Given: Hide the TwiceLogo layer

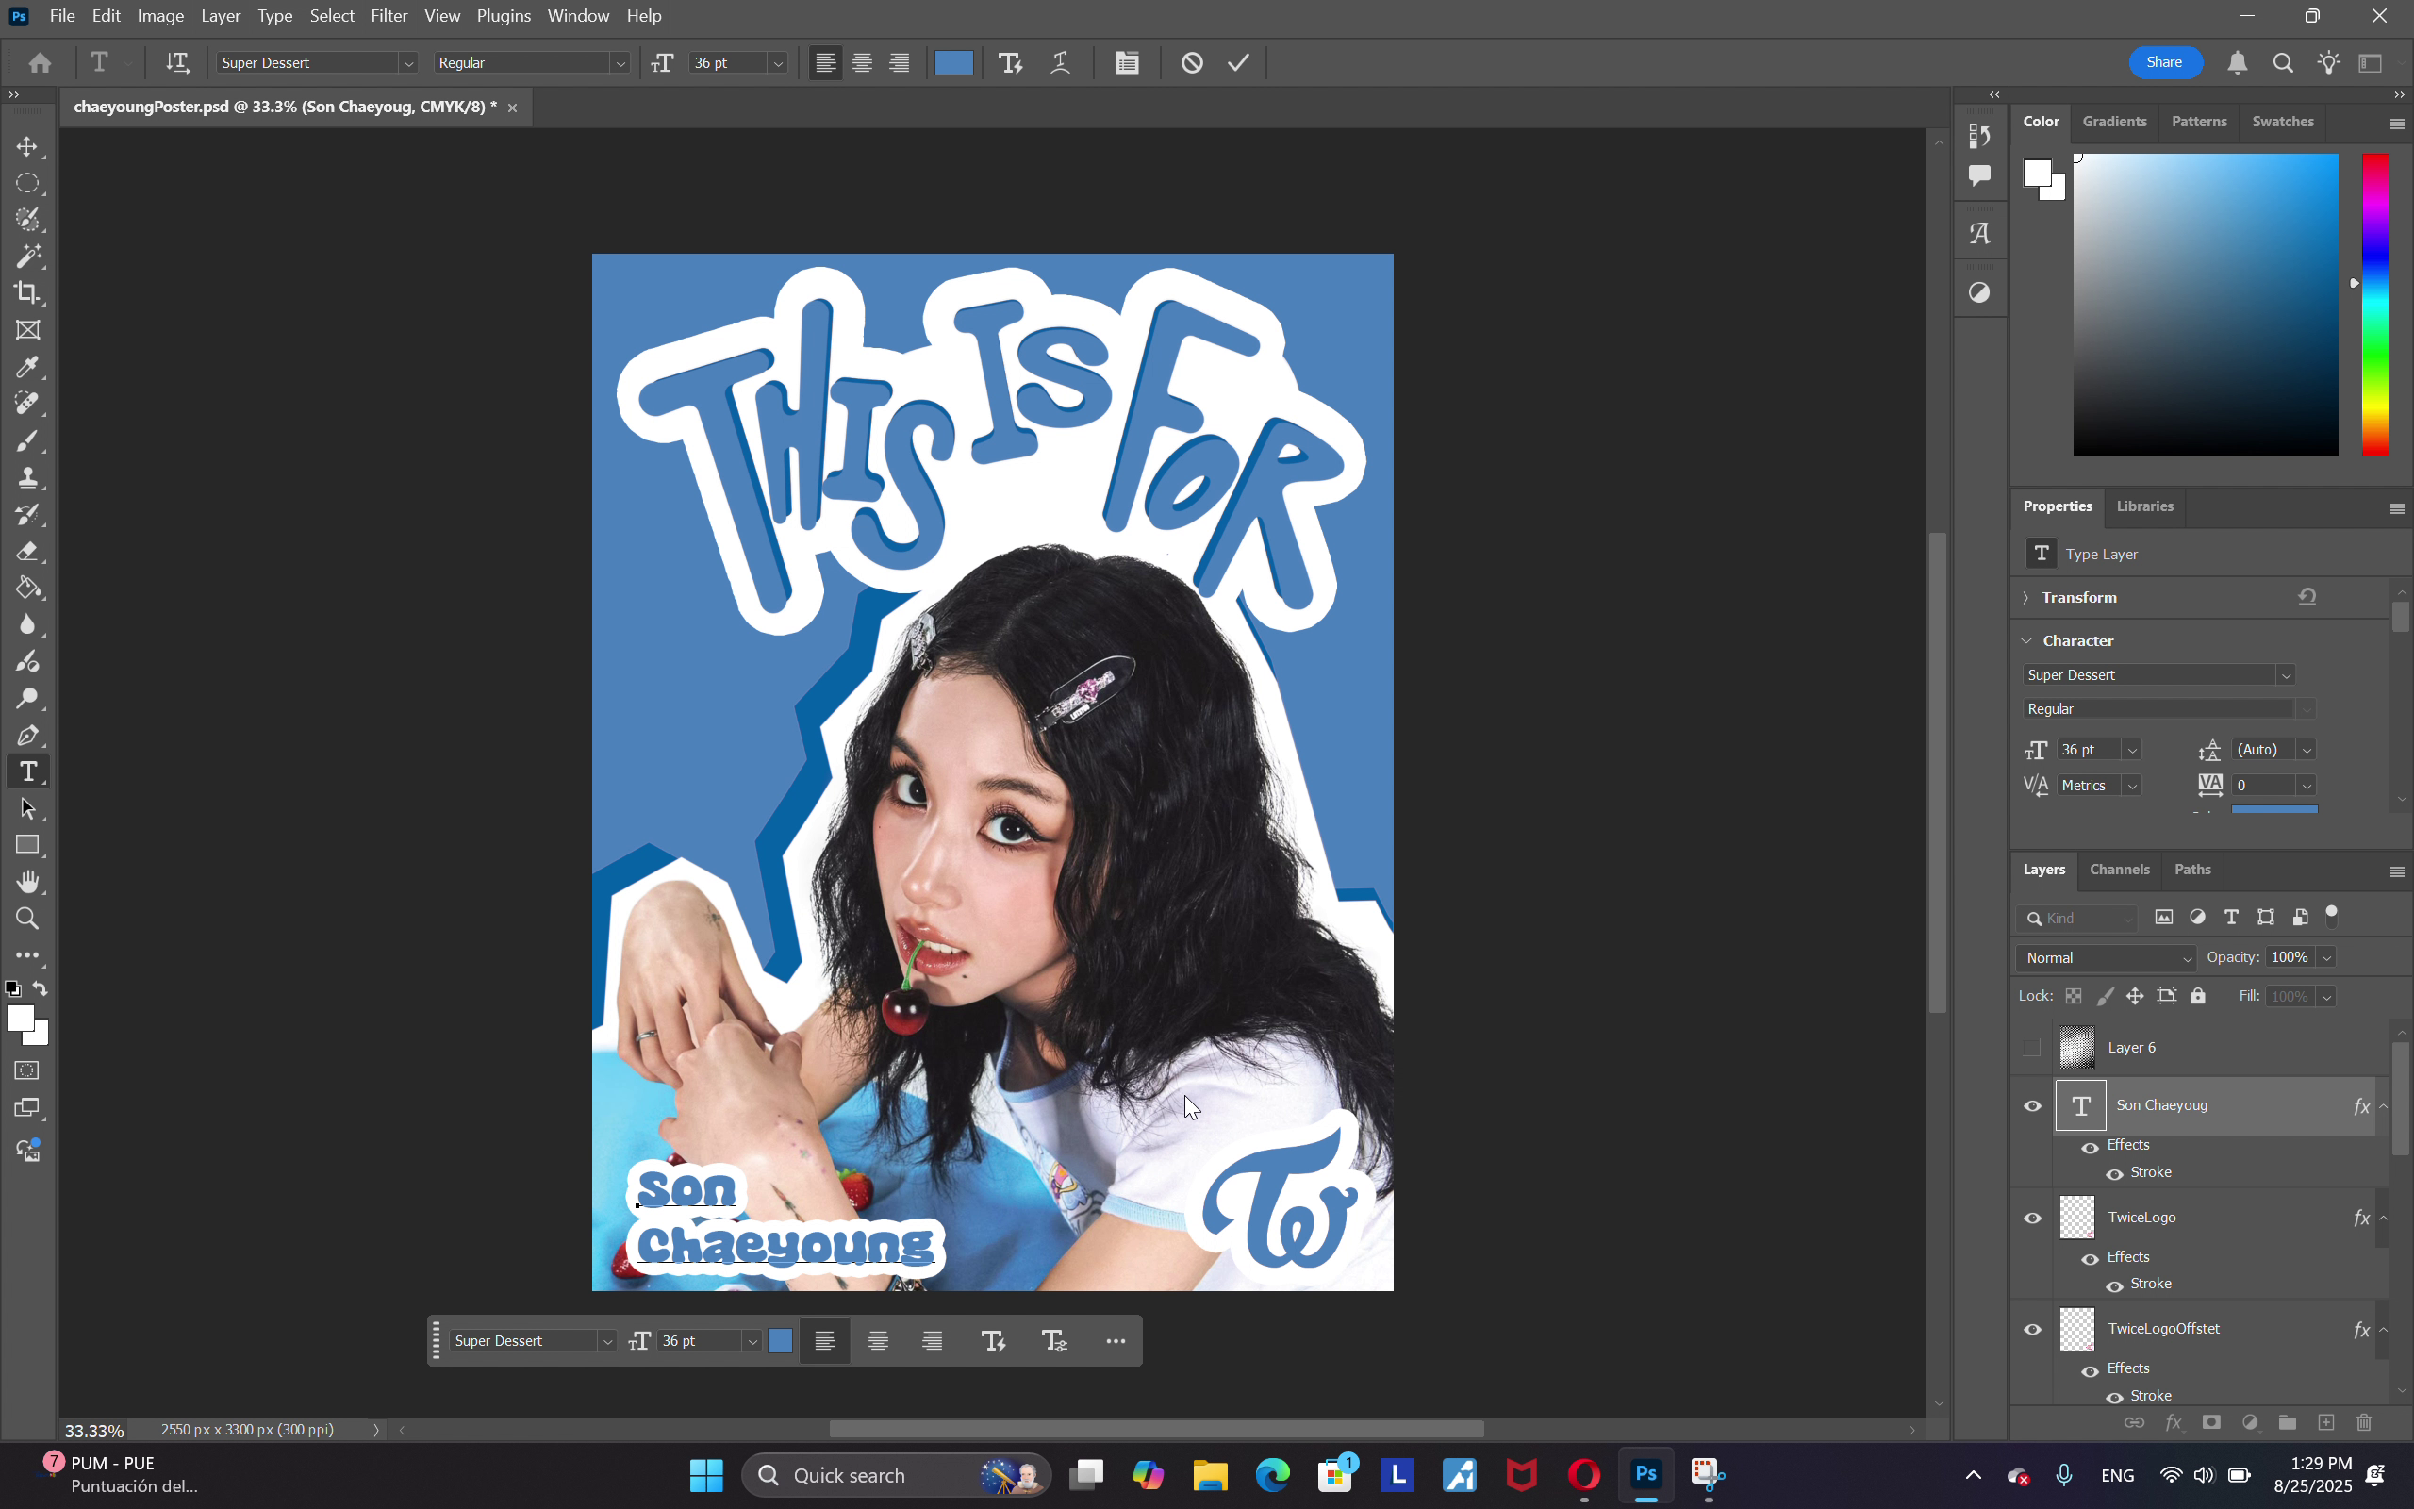Looking at the screenshot, I should tap(2032, 1218).
